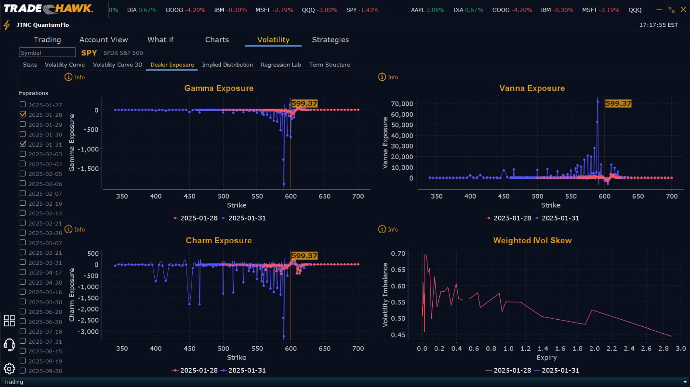Enable the 2025-02-05 expiration
This screenshot has width=690, height=387.
23,174
